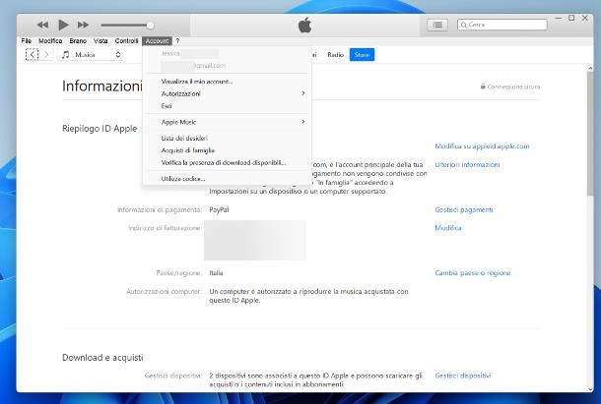This screenshot has height=404, width=601.
Task: Click Gestisci dispositivi link
Action: tap(463, 375)
